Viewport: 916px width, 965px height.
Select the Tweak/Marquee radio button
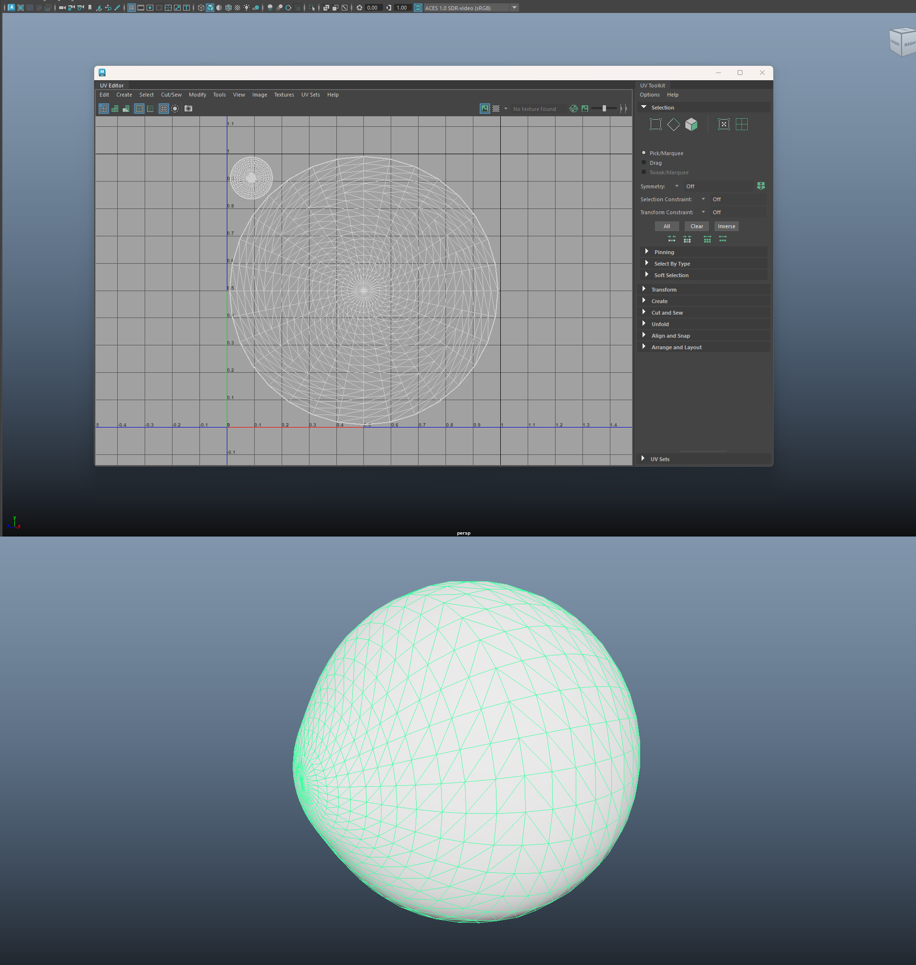pos(644,172)
